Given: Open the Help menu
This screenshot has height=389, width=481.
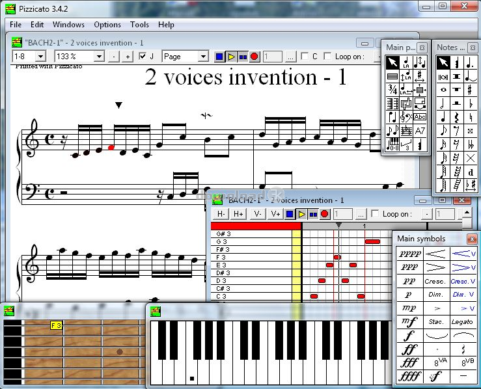Looking at the screenshot, I should coord(166,25).
